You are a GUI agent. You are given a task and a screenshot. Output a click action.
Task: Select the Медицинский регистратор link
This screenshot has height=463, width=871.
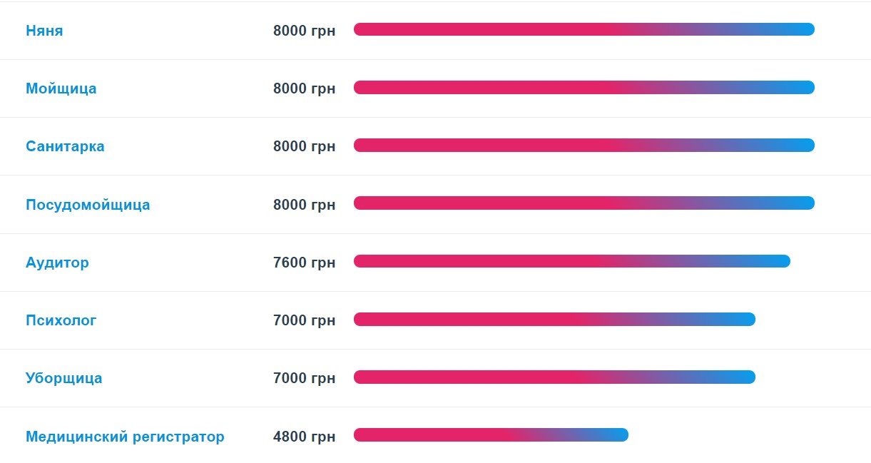pos(125,437)
